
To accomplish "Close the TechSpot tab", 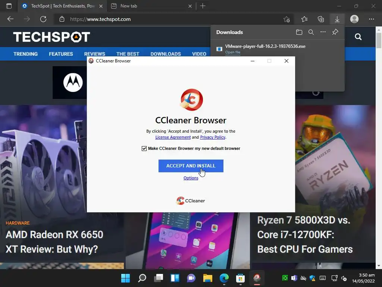I will [x=101, y=6].
